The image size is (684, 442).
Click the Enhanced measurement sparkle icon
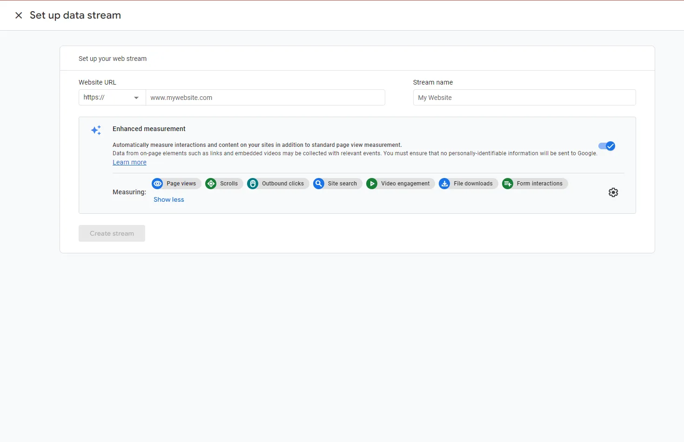(x=96, y=130)
